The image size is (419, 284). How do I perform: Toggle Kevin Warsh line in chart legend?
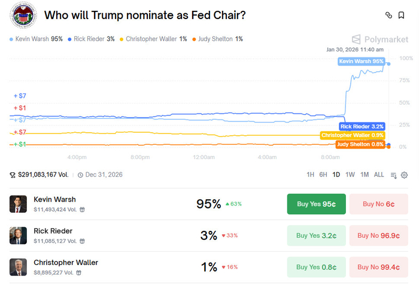[x=36, y=39]
